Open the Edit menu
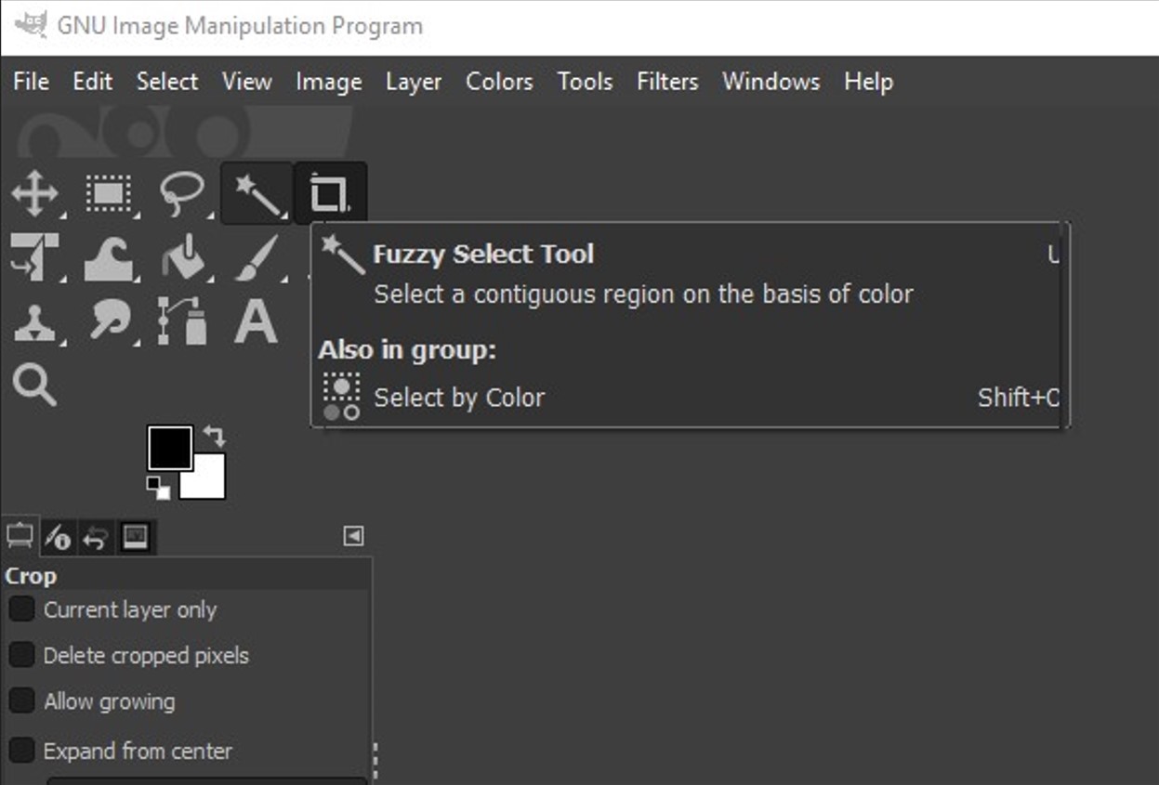 click(93, 82)
